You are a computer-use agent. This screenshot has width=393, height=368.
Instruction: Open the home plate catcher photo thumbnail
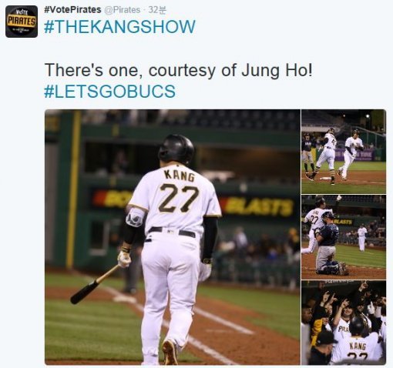click(344, 237)
